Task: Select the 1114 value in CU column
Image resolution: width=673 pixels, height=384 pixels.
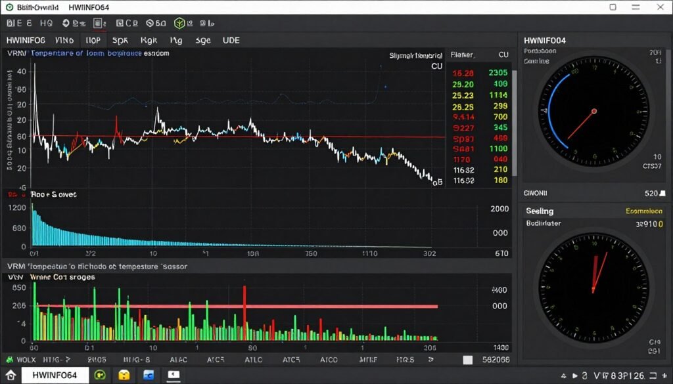Action: tap(498, 95)
